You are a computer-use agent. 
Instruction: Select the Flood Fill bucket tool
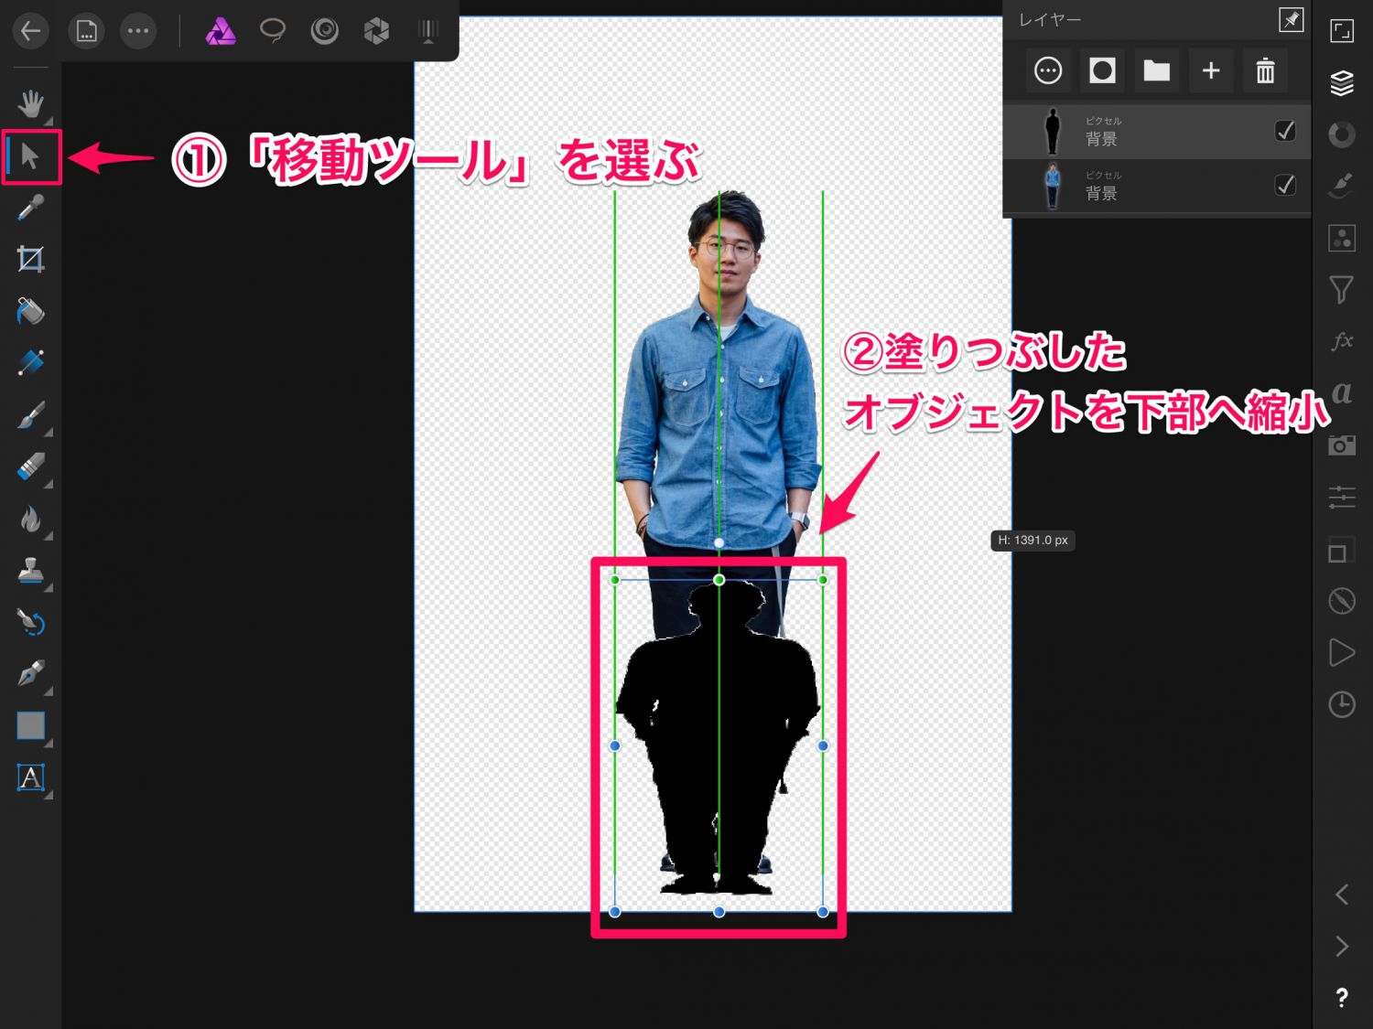pos(30,311)
